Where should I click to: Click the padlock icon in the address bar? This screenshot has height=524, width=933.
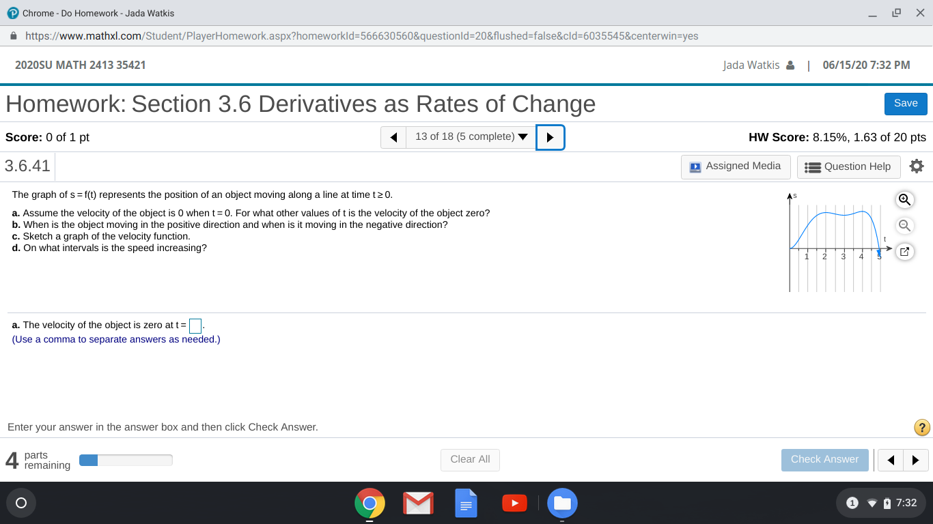pyautogui.click(x=12, y=35)
